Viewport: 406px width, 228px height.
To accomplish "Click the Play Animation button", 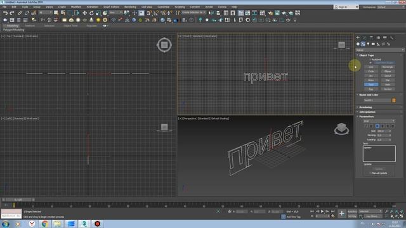I will tap(322, 212).
